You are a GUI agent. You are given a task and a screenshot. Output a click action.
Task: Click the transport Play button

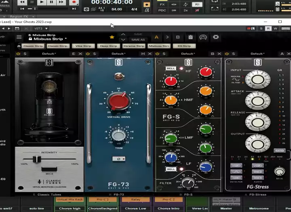[42, 2]
